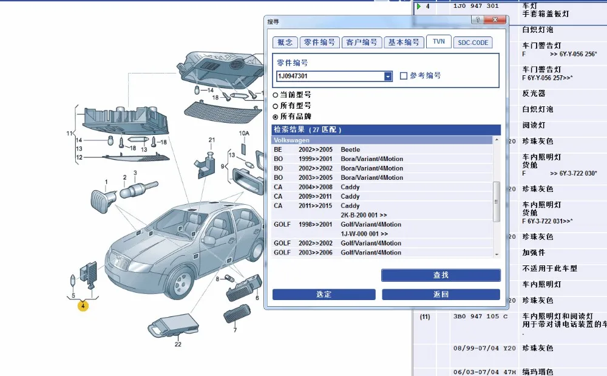Click part number 5 bulb in diagram
Screen dimensions: 607x376
coord(73,280)
